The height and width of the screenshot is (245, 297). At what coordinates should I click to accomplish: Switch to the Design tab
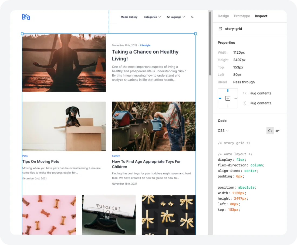[x=223, y=16]
